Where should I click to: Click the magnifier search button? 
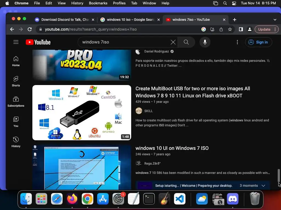[x=186, y=42]
